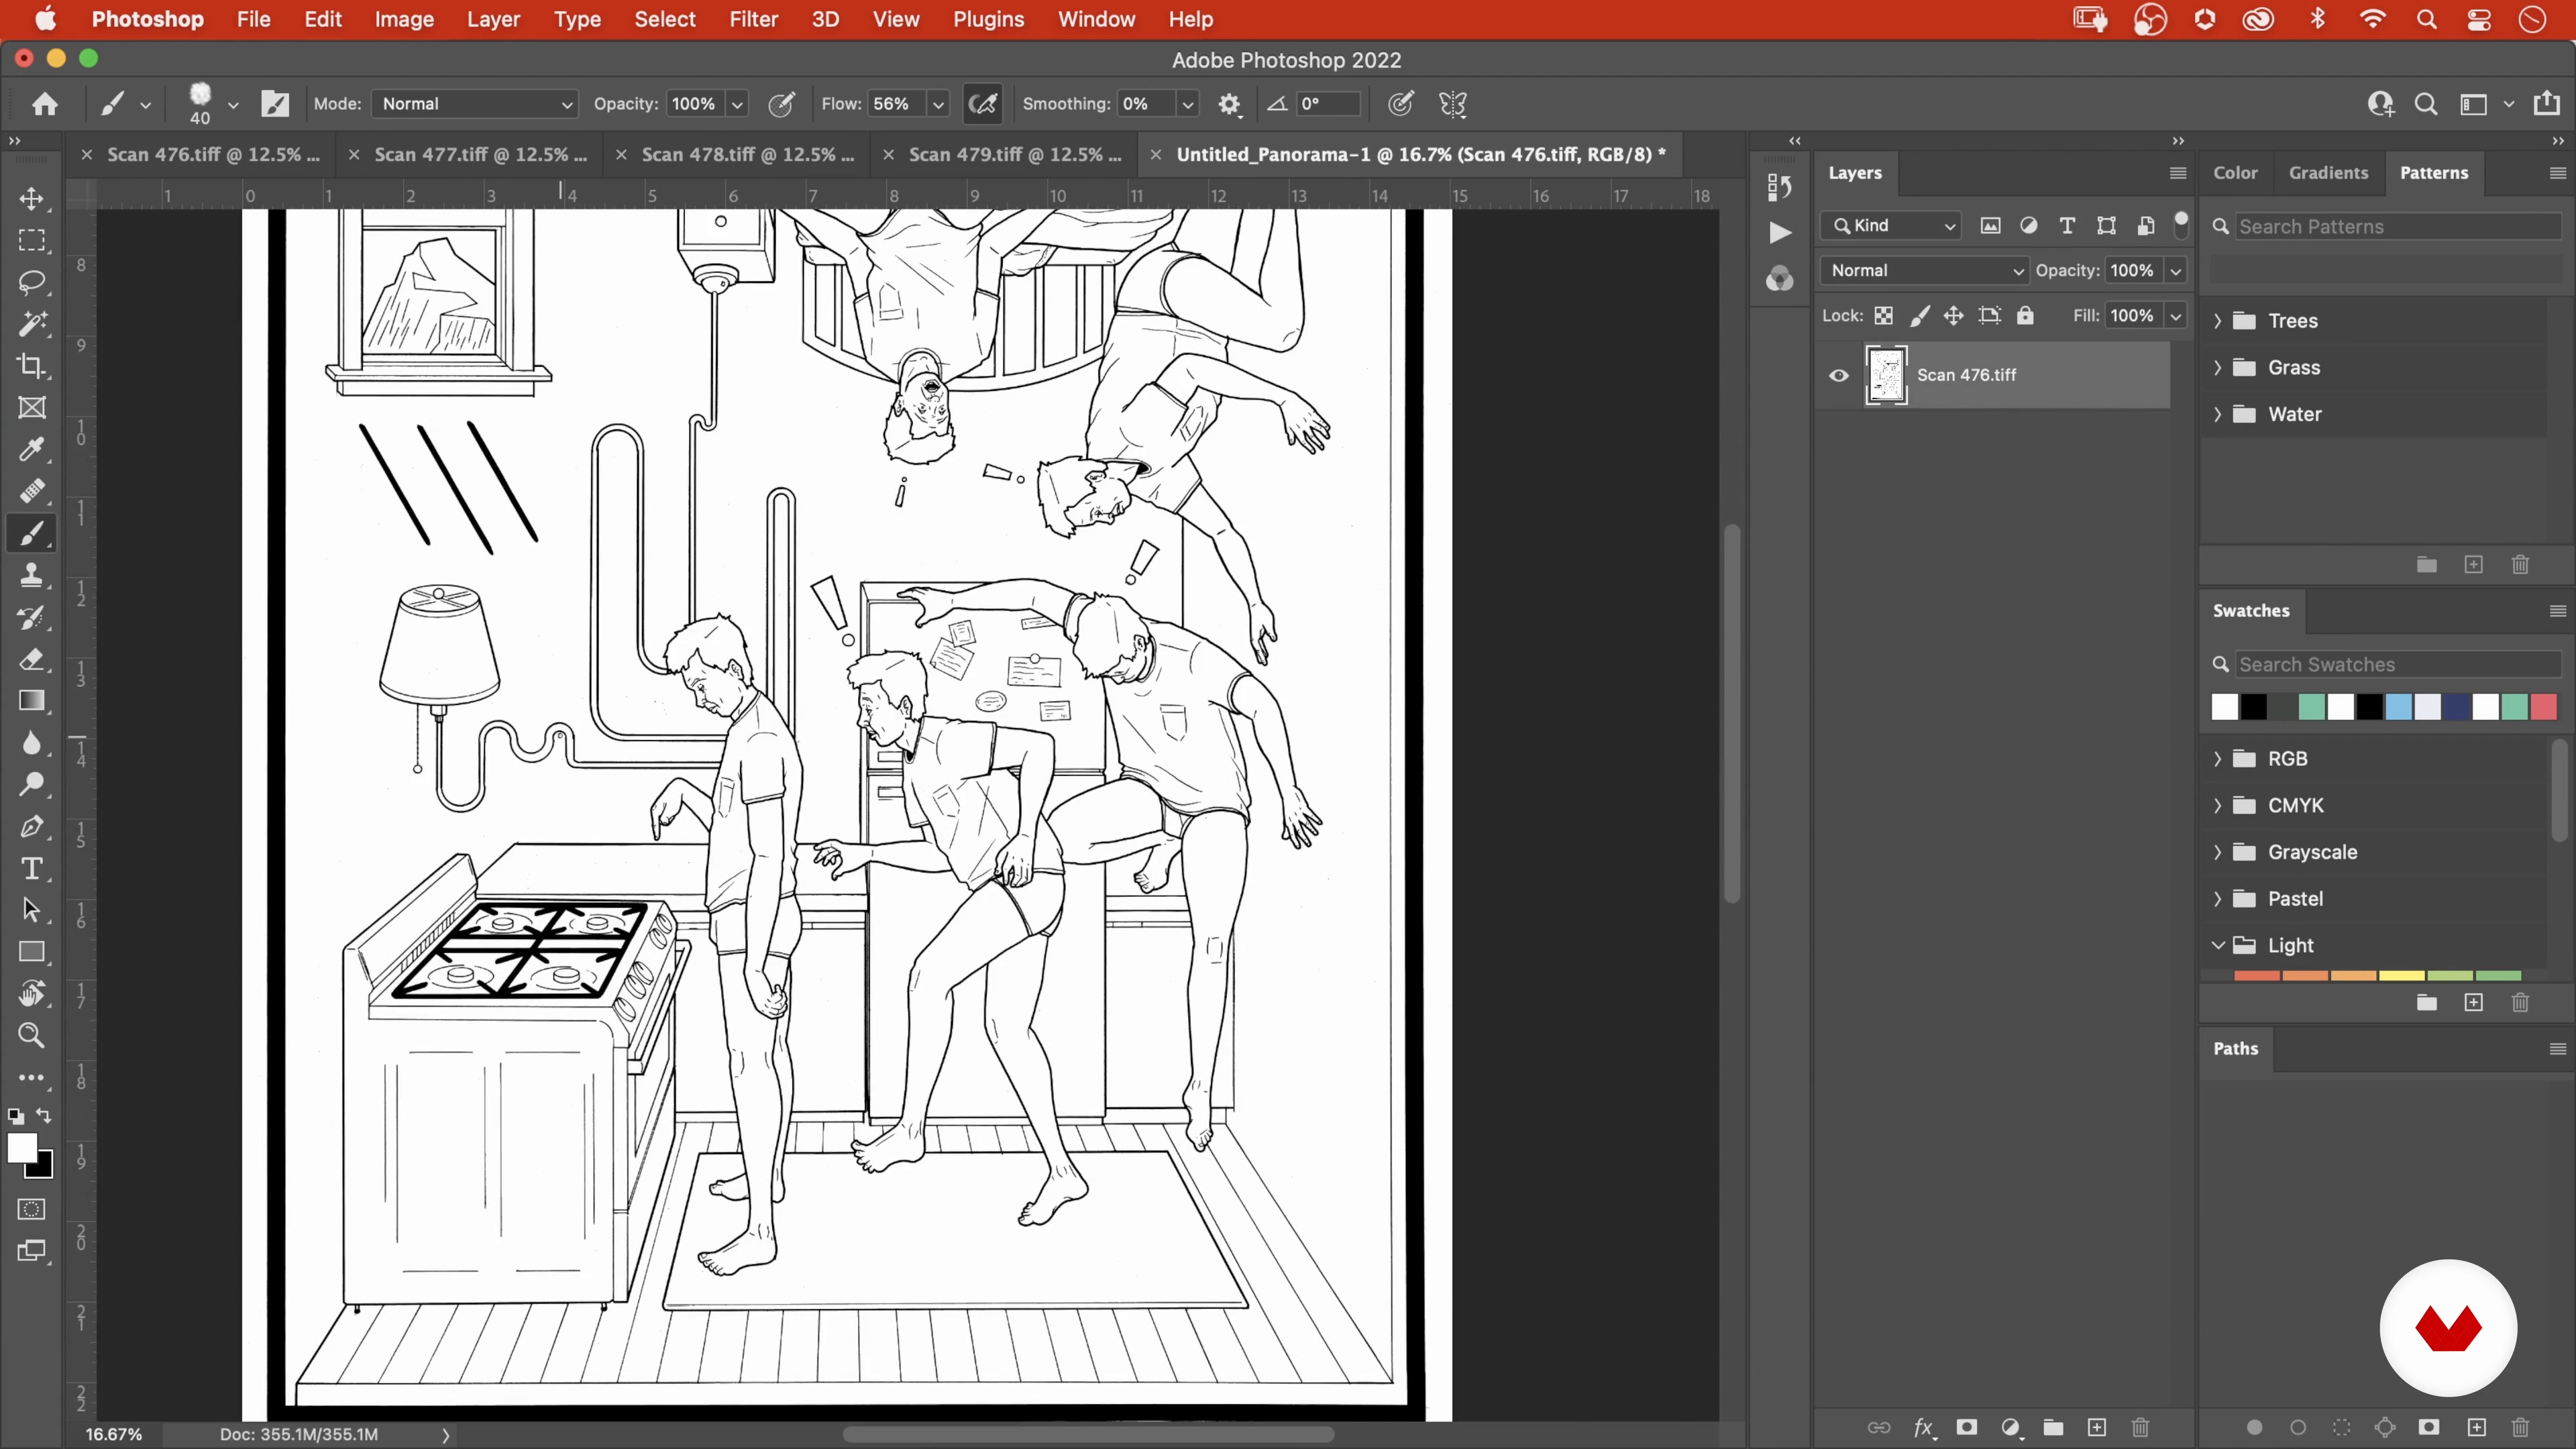Image resolution: width=2576 pixels, height=1449 pixels.
Task: Toggle airbrush-style build-up effects
Action: tap(983, 104)
